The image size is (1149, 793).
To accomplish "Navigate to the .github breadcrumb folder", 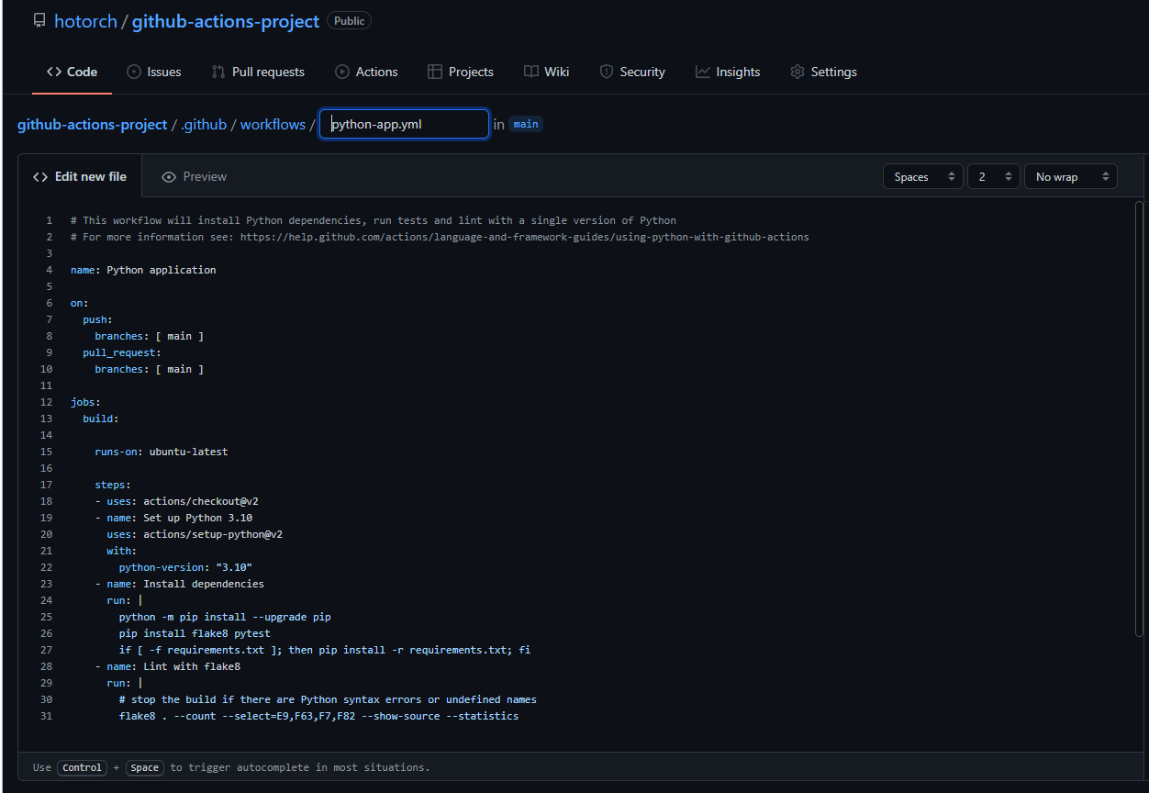I will pyautogui.click(x=204, y=124).
